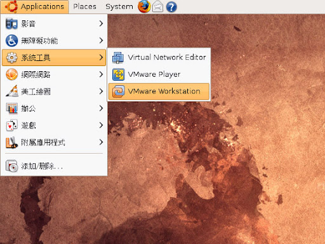Expand the 美工繪圖 submenu arrow
This screenshot has height=244, width=325.
pos(101,91)
